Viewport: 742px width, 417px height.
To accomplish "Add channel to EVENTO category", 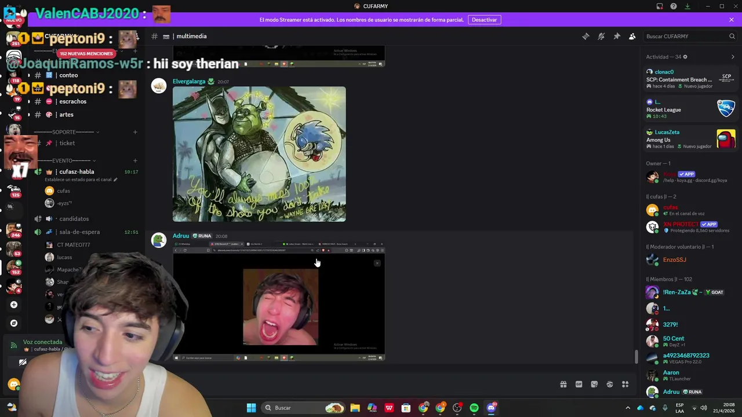I will tap(135, 160).
